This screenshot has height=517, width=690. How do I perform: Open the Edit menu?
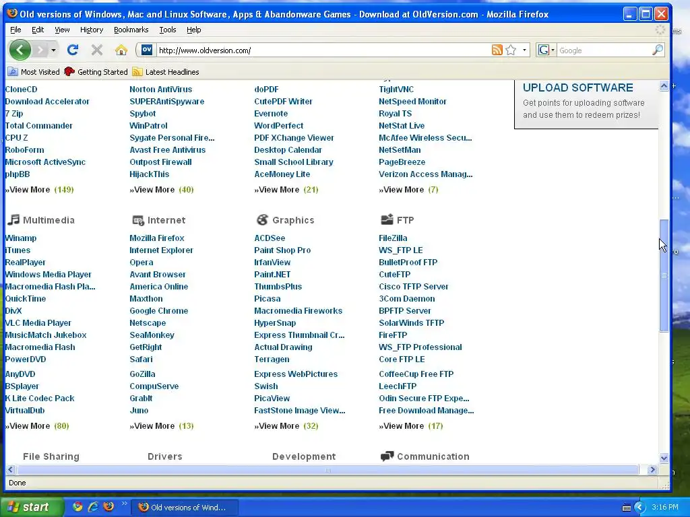coord(38,30)
